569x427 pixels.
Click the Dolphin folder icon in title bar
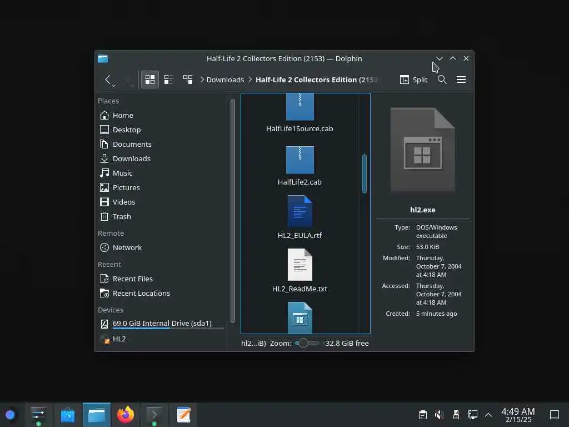click(103, 58)
